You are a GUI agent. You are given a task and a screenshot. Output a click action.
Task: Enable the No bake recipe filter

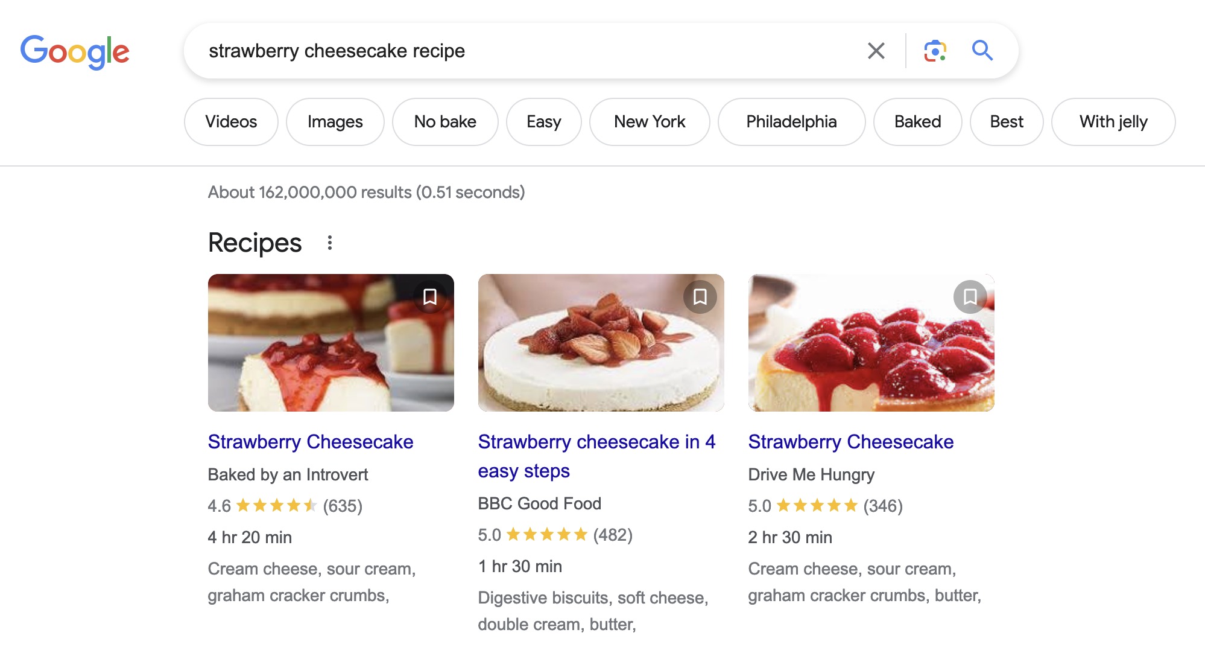coord(444,121)
